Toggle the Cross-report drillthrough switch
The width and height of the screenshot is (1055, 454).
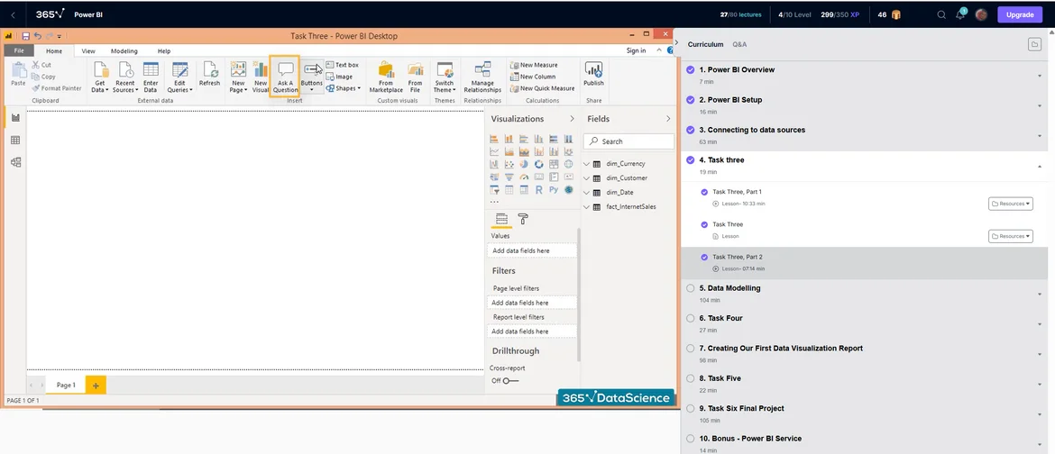coord(510,381)
